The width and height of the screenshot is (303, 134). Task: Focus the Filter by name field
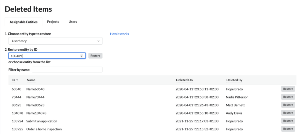tap(67, 70)
